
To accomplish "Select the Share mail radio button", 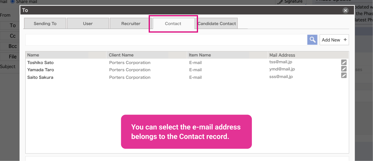I will (x=13, y=2).
